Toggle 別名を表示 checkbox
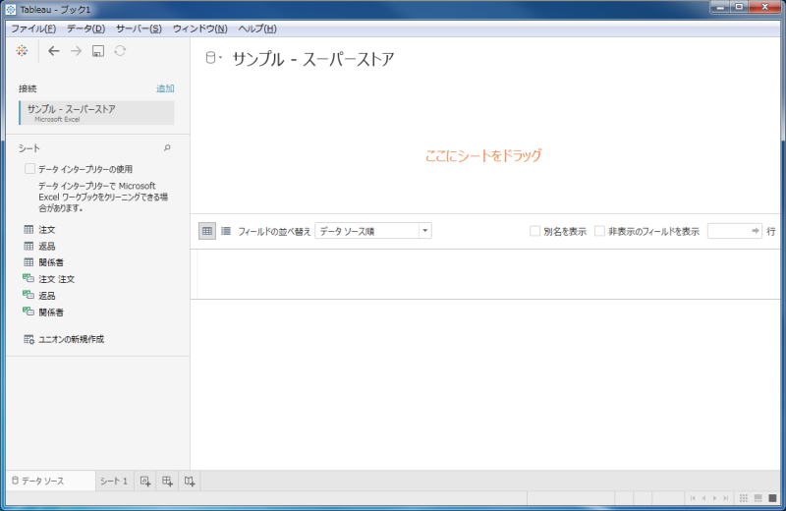The image size is (786, 511). 534,231
